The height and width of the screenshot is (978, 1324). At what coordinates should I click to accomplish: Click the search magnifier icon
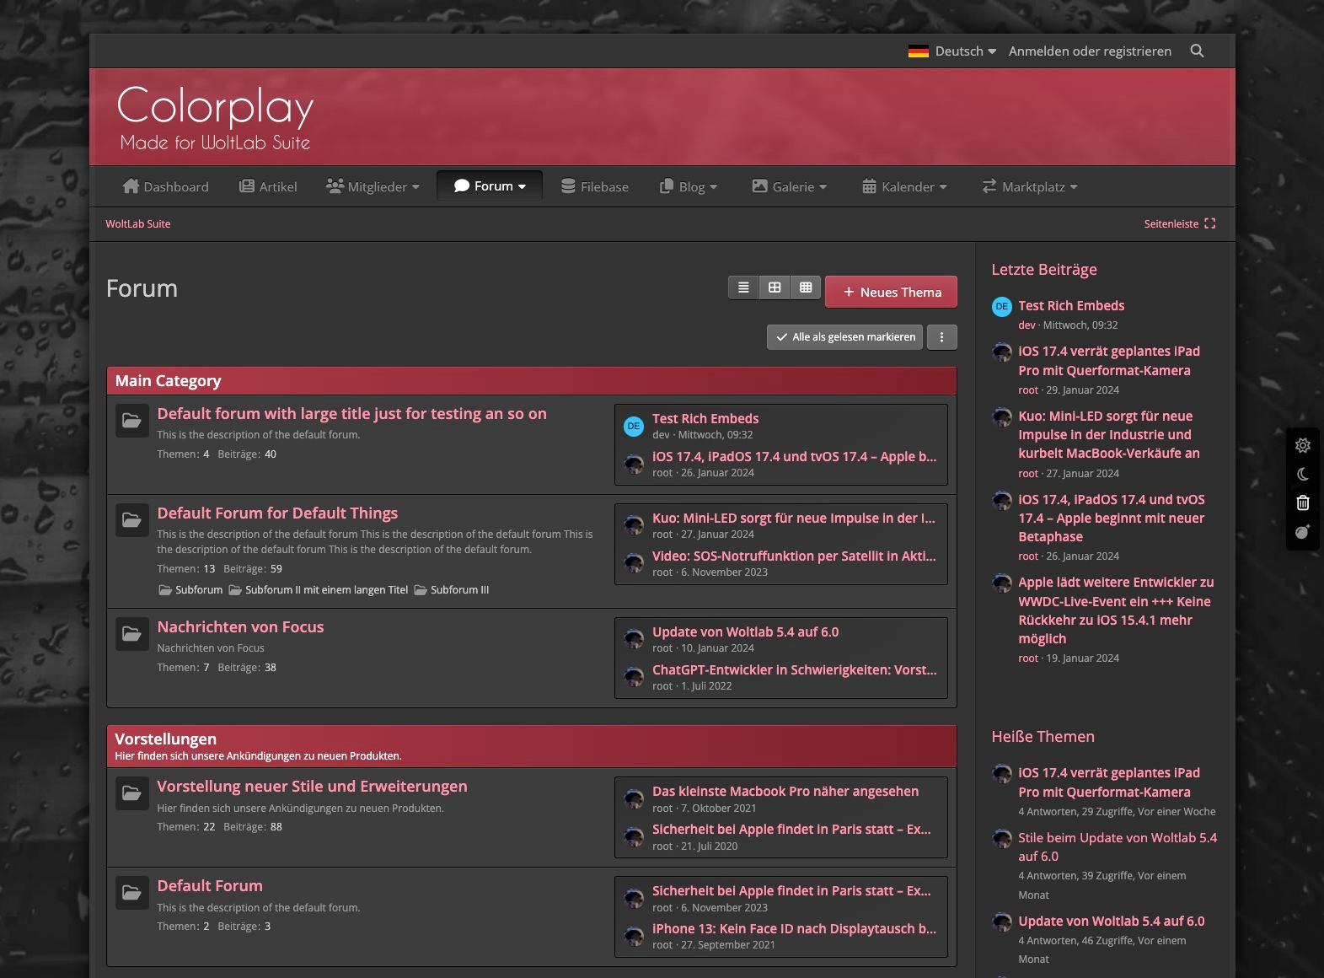[x=1197, y=51]
